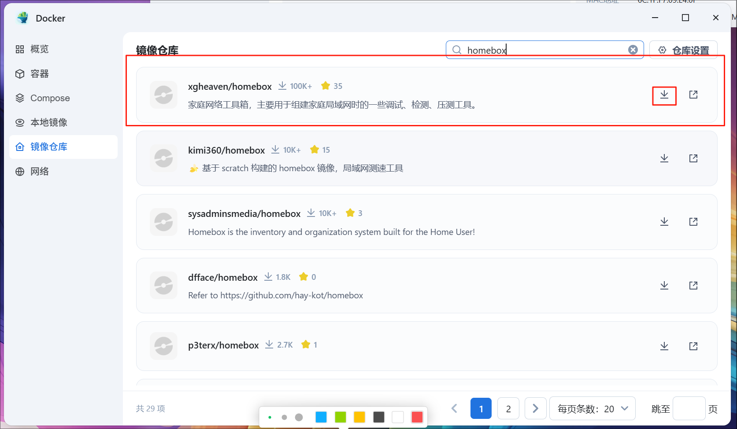
Task: Download the p3terx/homebox image
Action: [664, 346]
